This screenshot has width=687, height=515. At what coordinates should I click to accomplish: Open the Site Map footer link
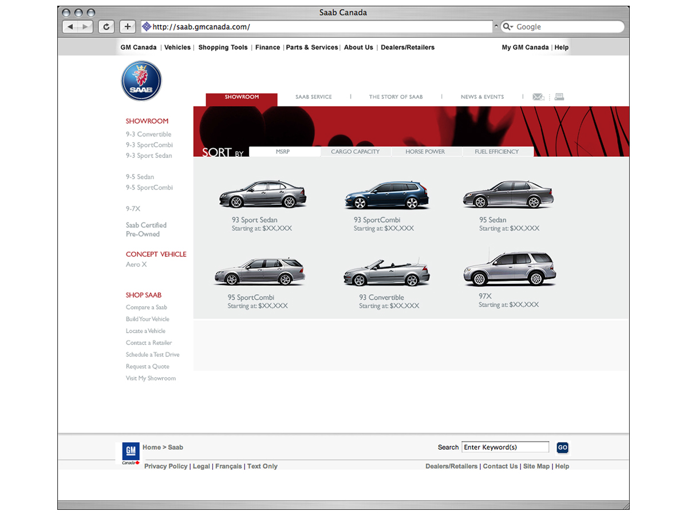point(536,466)
